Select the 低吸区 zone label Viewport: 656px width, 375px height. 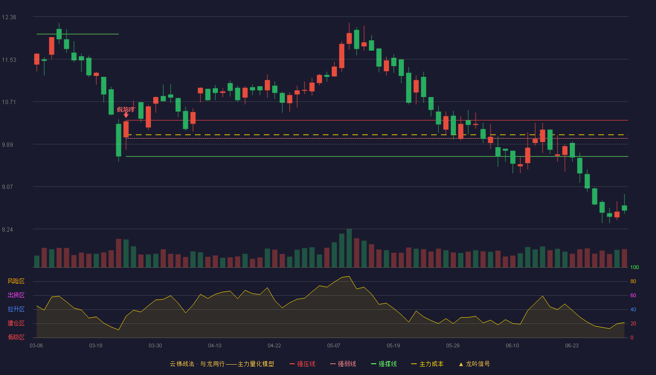click(16, 337)
